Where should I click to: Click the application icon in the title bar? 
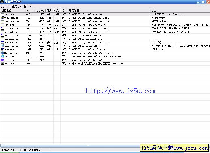tap(2, 2)
